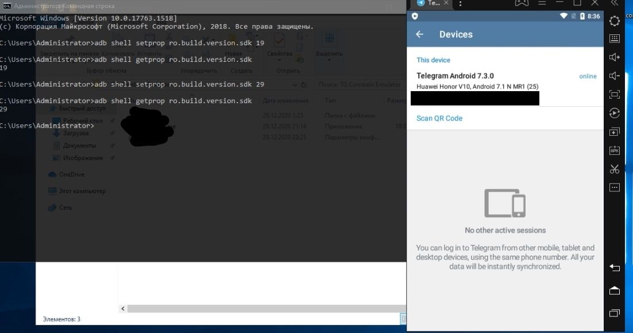Click the Command Prompt window title text
This screenshot has width=633, height=333.
click(64, 6)
